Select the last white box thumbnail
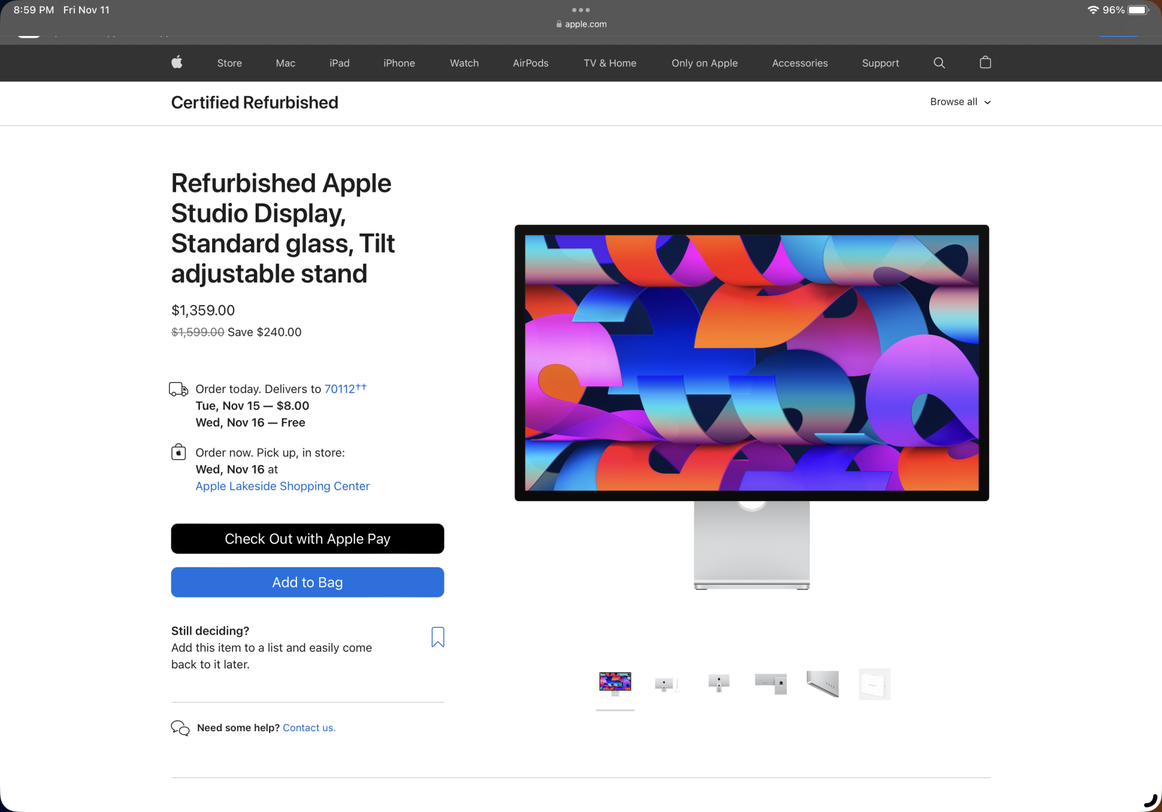The image size is (1162, 812). click(x=874, y=684)
